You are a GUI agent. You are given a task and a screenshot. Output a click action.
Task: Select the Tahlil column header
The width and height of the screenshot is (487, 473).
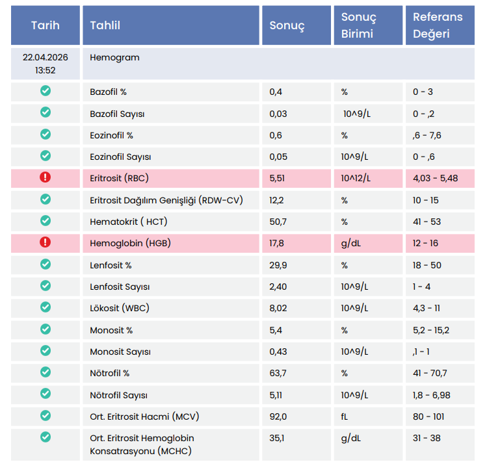[x=171, y=25]
